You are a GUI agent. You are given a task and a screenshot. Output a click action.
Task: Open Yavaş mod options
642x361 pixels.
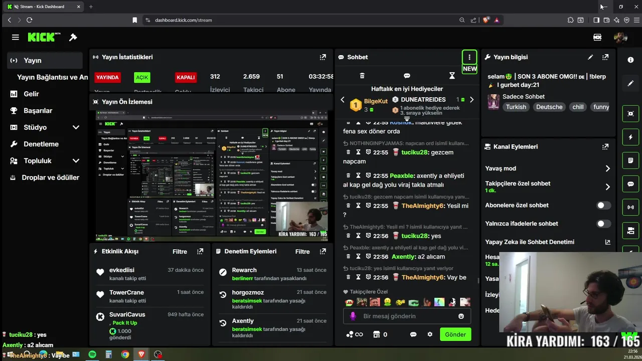click(x=607, y=168)
